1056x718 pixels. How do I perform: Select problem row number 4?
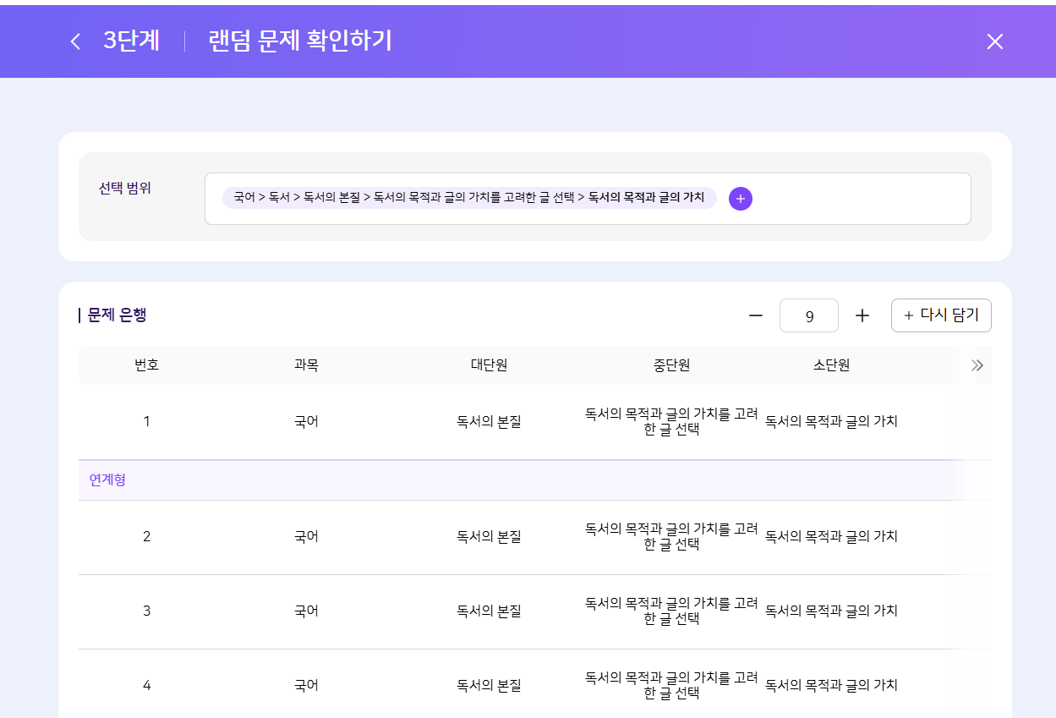[146, 685]
